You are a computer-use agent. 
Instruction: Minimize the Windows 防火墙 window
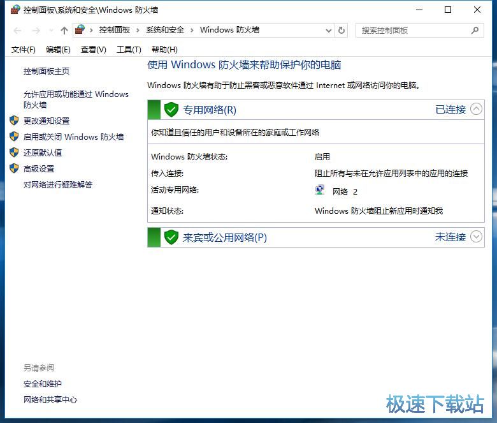(419, 10)
